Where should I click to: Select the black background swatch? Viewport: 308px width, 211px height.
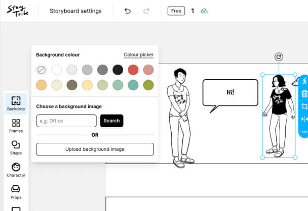118,70
